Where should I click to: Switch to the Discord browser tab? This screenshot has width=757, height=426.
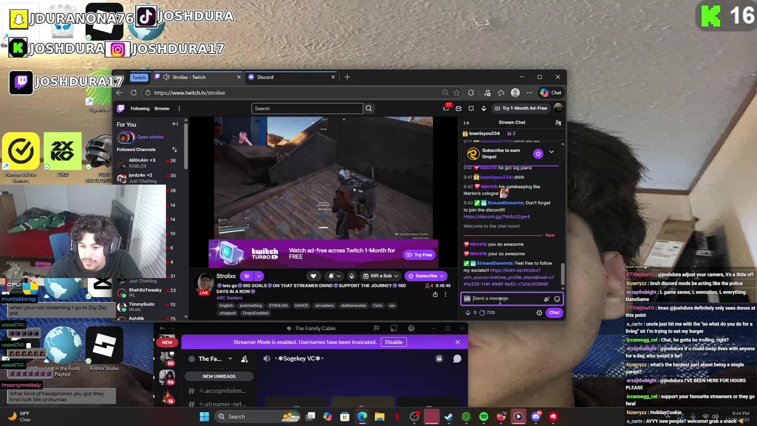pos(292,77)
